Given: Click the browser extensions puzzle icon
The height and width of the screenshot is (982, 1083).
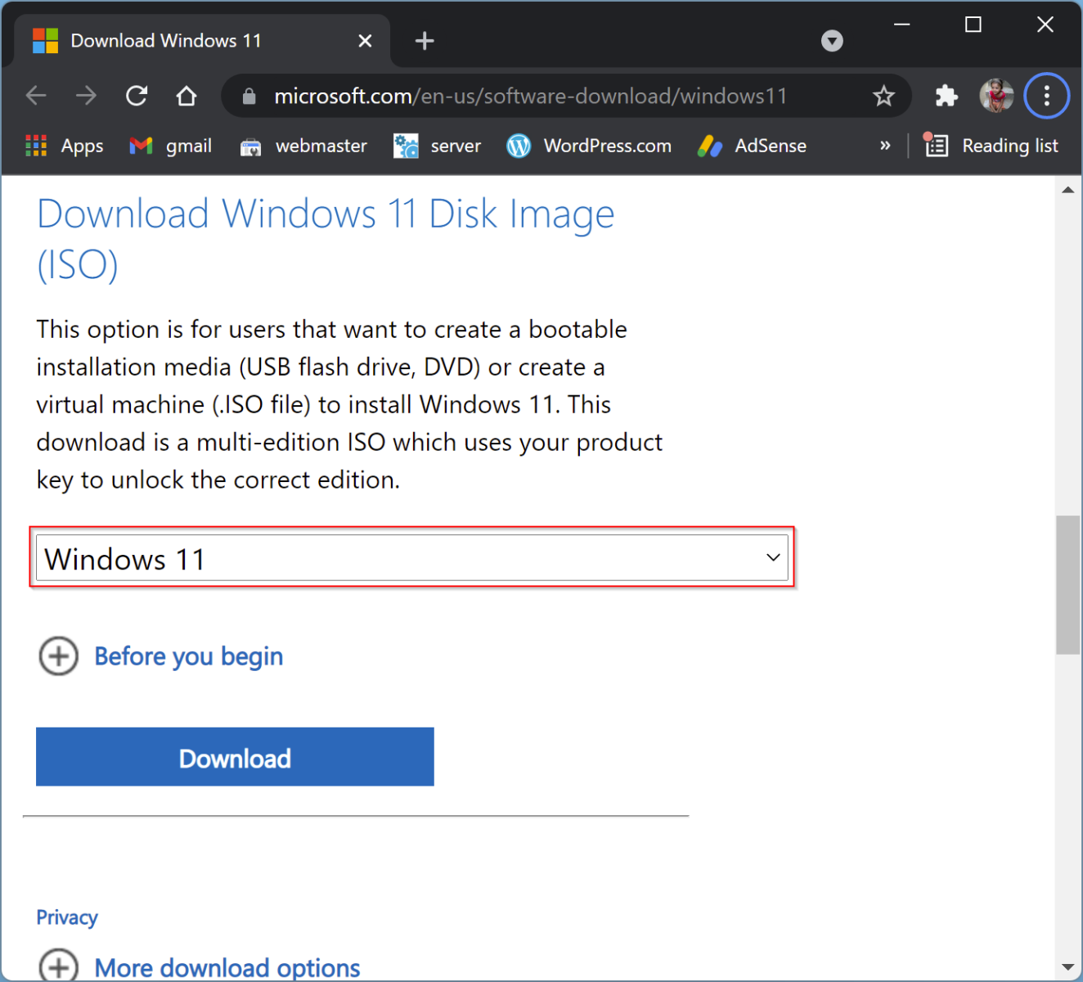Looking at the screenshot, I should [946, 96].
